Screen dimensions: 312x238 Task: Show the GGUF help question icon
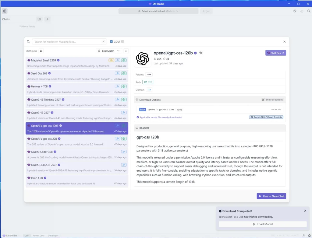coord(122,42)
